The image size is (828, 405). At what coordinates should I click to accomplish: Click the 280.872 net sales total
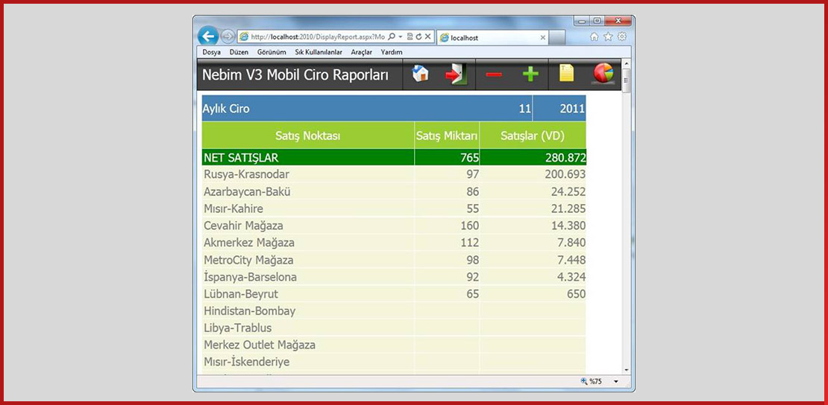pos(565,157)
